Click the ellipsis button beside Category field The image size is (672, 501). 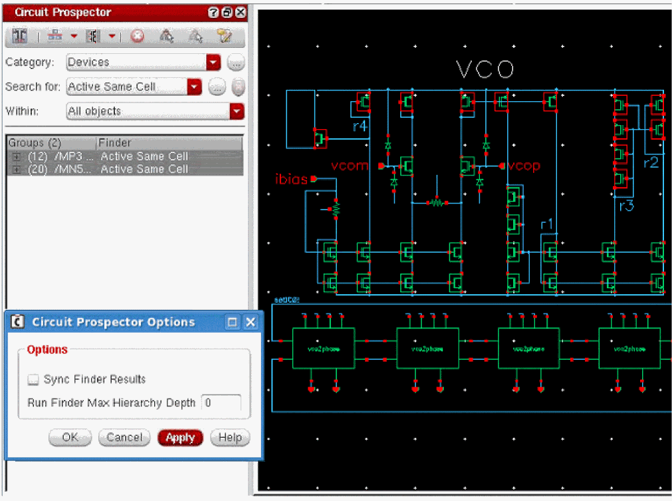(236, 63)
